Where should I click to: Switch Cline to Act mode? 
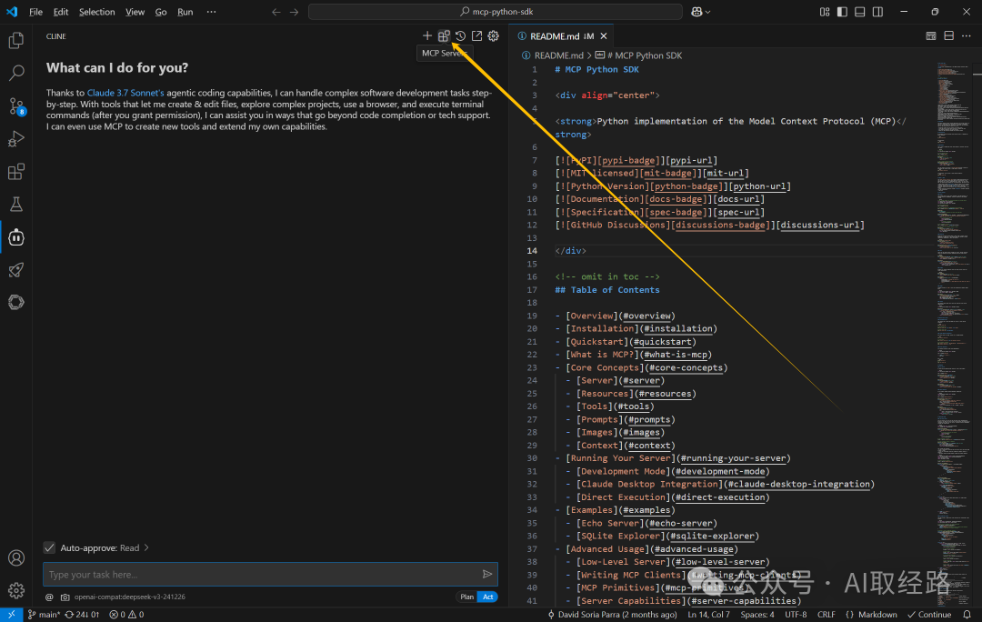tap(488, 597)
